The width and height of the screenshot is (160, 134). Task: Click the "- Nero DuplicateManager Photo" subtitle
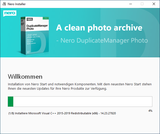(x=102, y=40)
